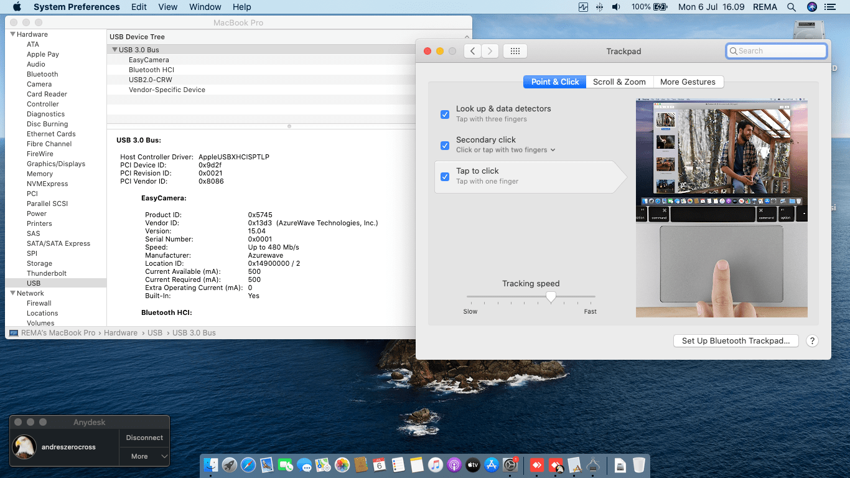
Task: Go back in System Preferences toolbar
Action: pos(473,51)
